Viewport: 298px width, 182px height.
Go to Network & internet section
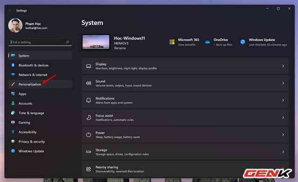(x=40, y=74)
